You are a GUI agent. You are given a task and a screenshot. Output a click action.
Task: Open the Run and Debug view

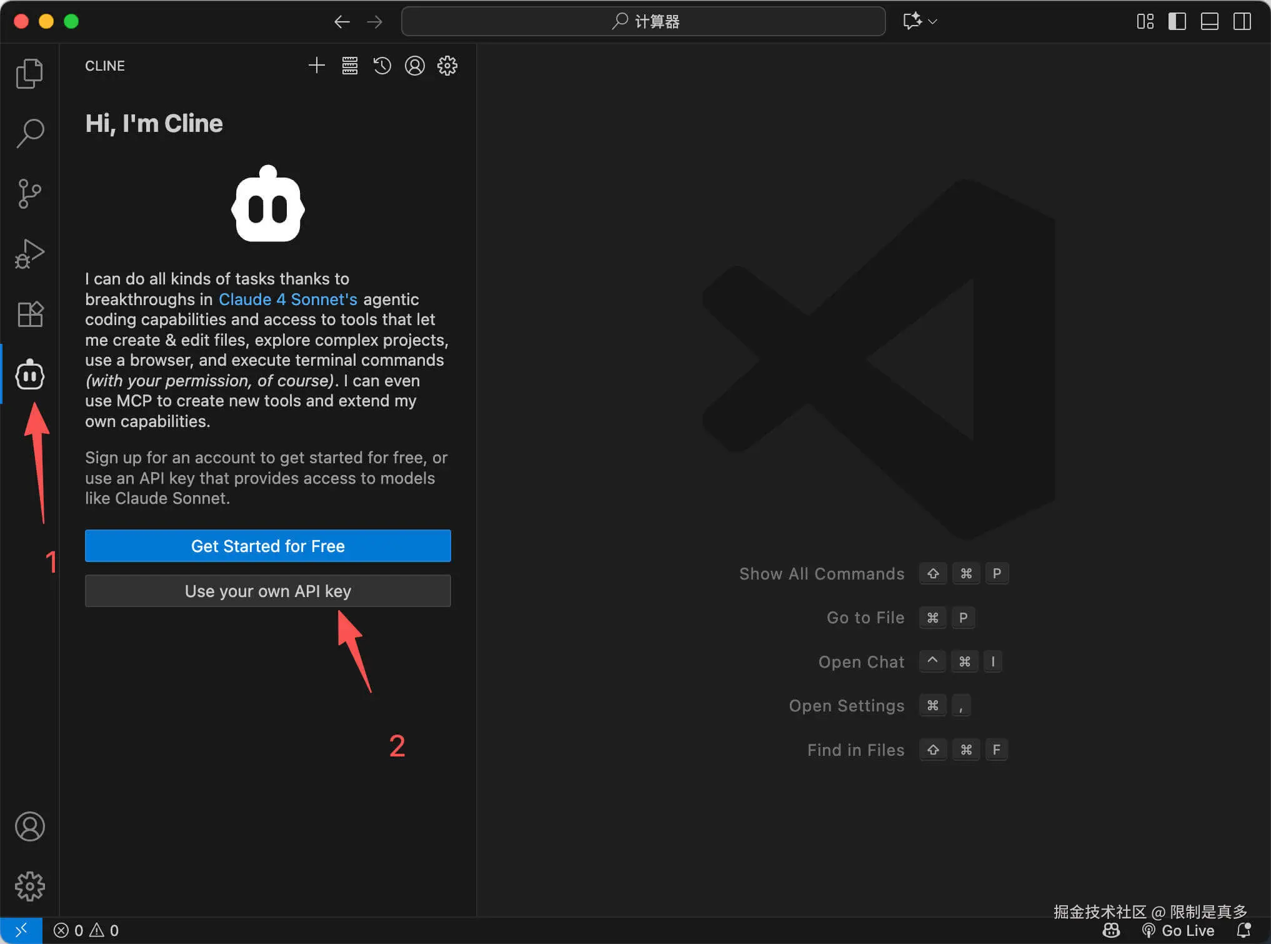29,254
